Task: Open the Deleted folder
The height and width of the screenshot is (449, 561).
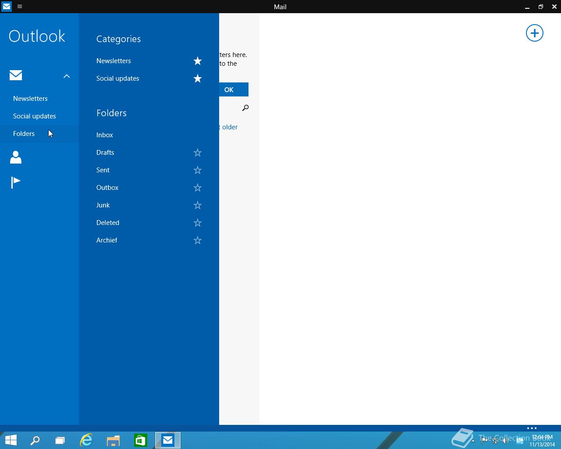Action: tap(108, 223)
